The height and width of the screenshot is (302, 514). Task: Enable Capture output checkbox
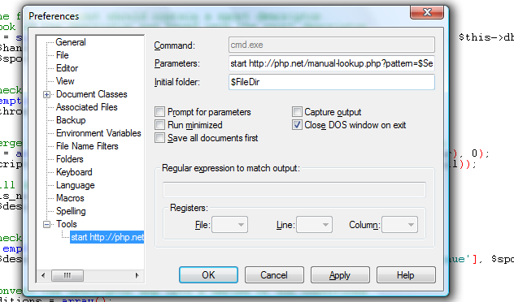click(x=297, y=112)
